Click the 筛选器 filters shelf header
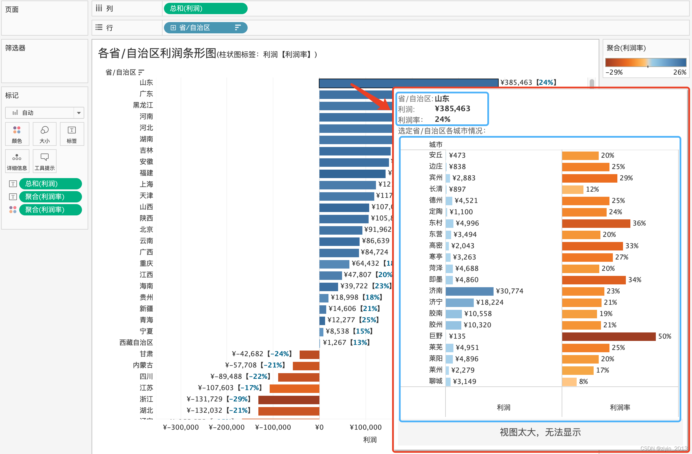Image resolution: width=692 pixels, height=454 pixels. click(15, 48)
